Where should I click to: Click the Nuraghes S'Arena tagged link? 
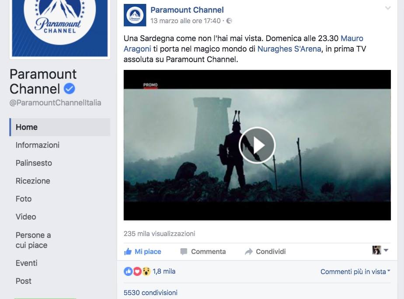289,49
